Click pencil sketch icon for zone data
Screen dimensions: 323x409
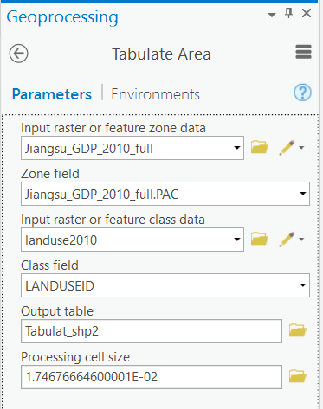tap(287, 148)
